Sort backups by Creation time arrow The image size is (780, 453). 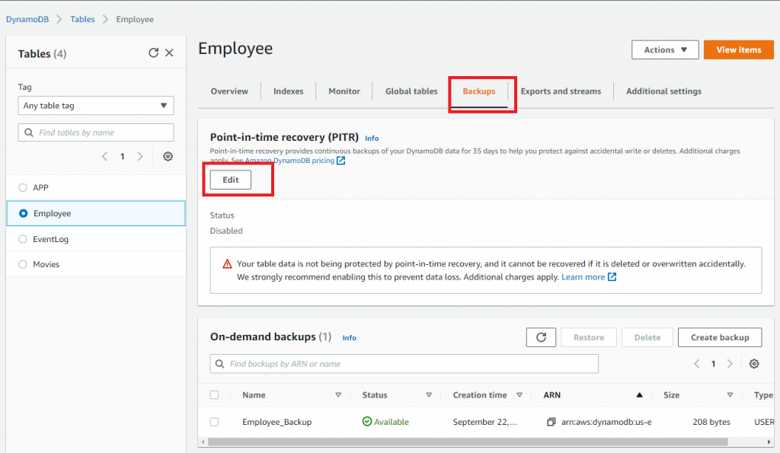click(x=519, y=395)
